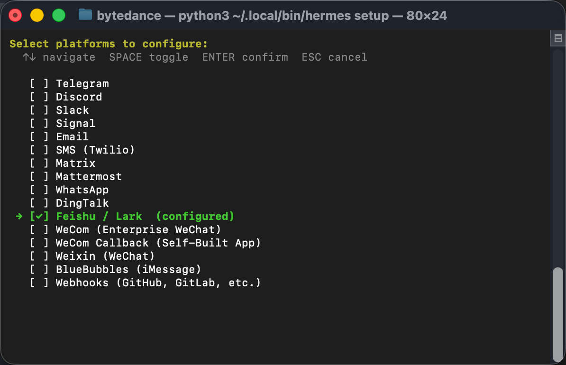Select the Signal platform entry

tap(75, 123)
